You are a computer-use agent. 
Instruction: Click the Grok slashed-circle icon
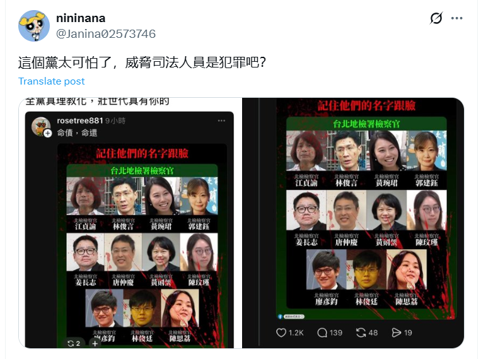click(436, 18)
